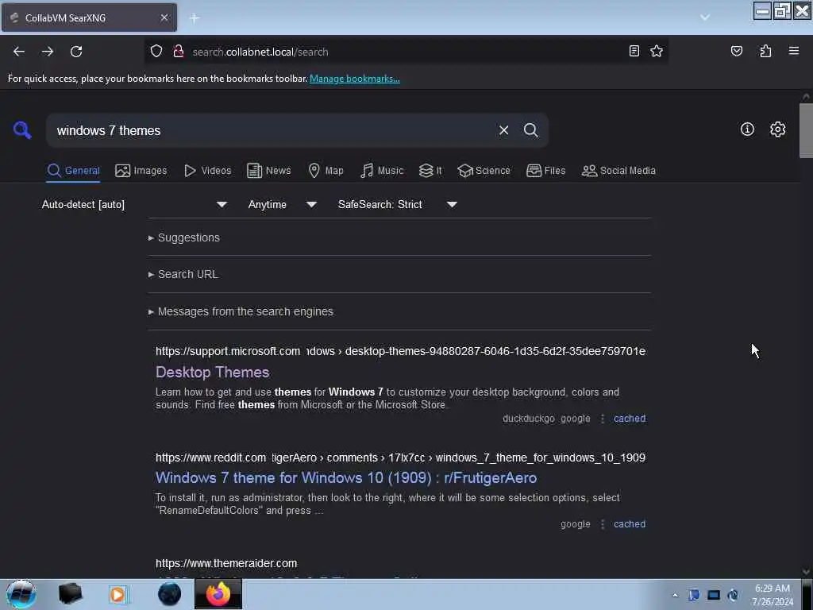Switch to the Files category
Image resolution: width=813 pixels, height=610 pixels.
point(545,171)
